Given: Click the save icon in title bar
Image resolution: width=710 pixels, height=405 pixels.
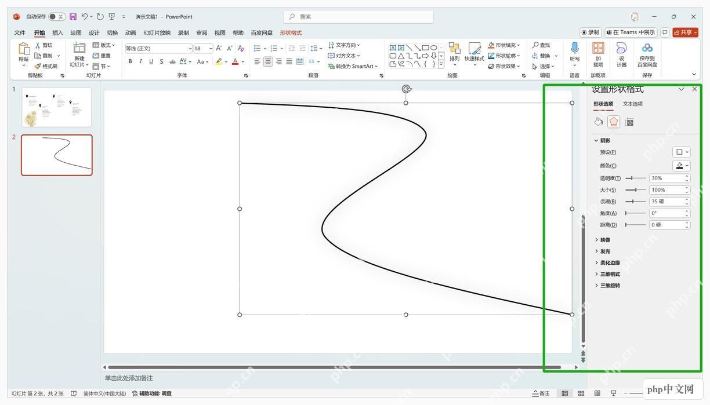Looking at the screenshot, I should click(73, 17).
